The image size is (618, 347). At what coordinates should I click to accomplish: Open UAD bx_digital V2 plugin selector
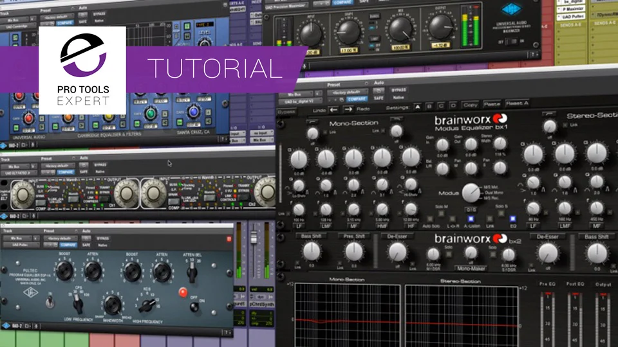coord(301,102)
